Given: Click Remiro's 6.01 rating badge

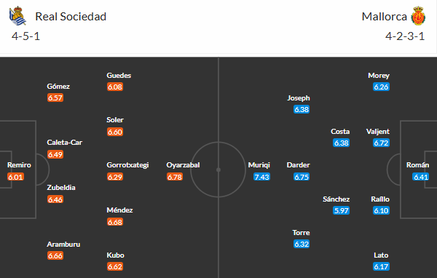Looking at the screenshot, I should [15, 177].
